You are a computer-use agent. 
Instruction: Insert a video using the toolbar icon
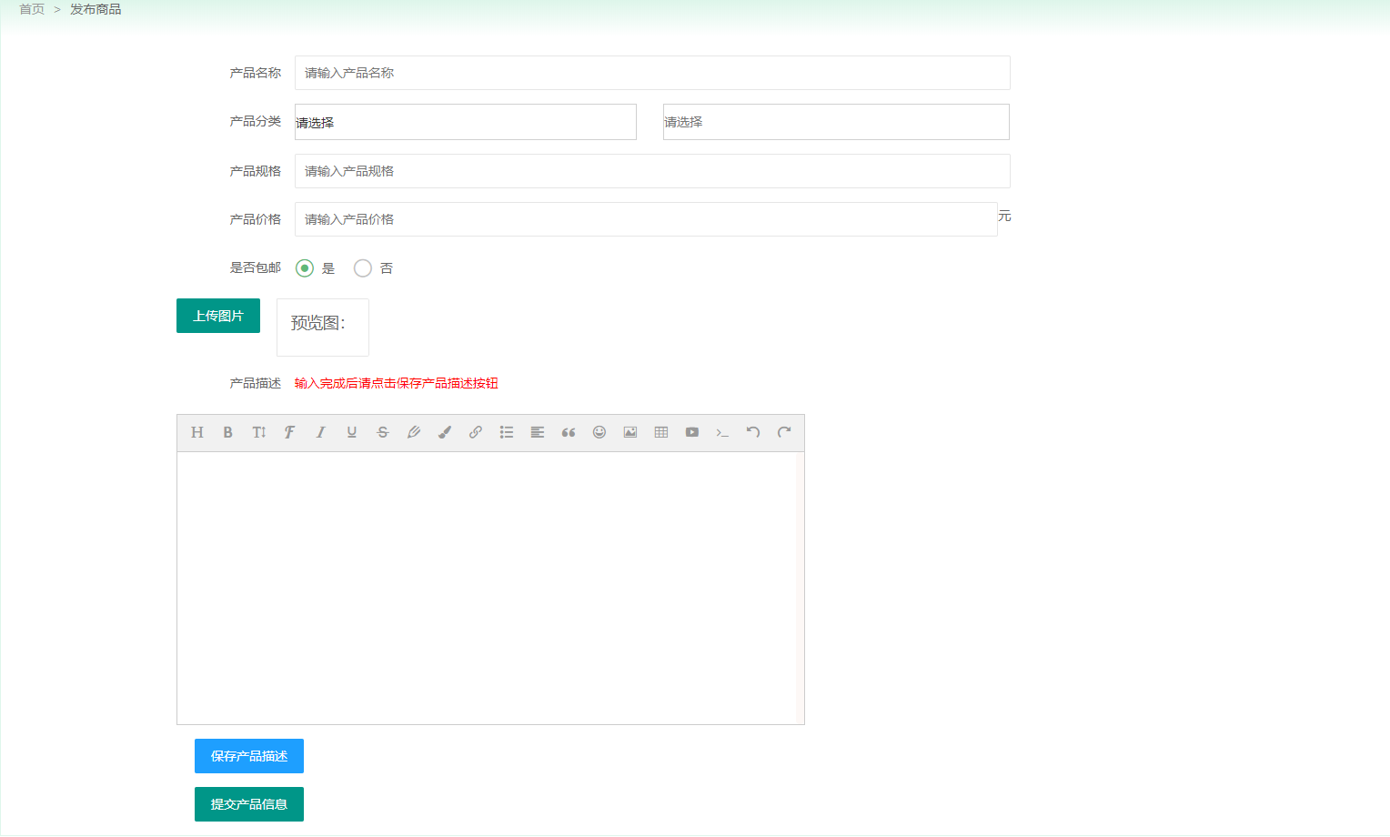(692, 432)
